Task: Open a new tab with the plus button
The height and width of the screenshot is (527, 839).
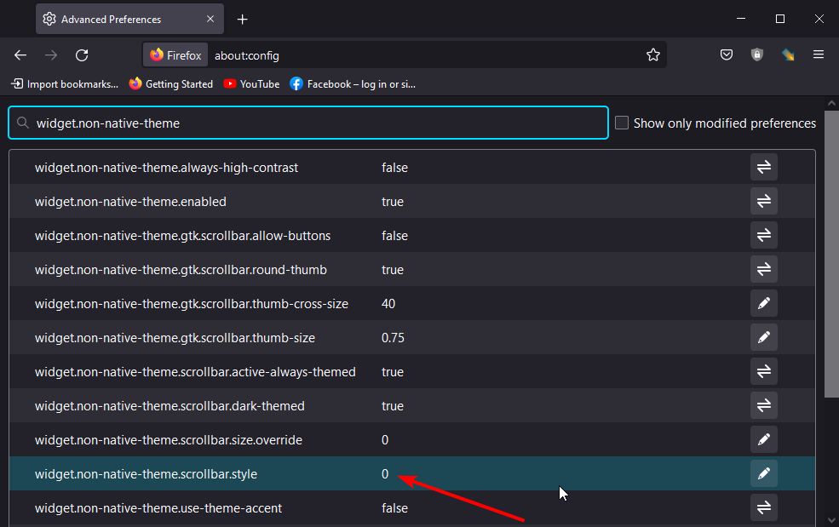Action: [243, 20]
